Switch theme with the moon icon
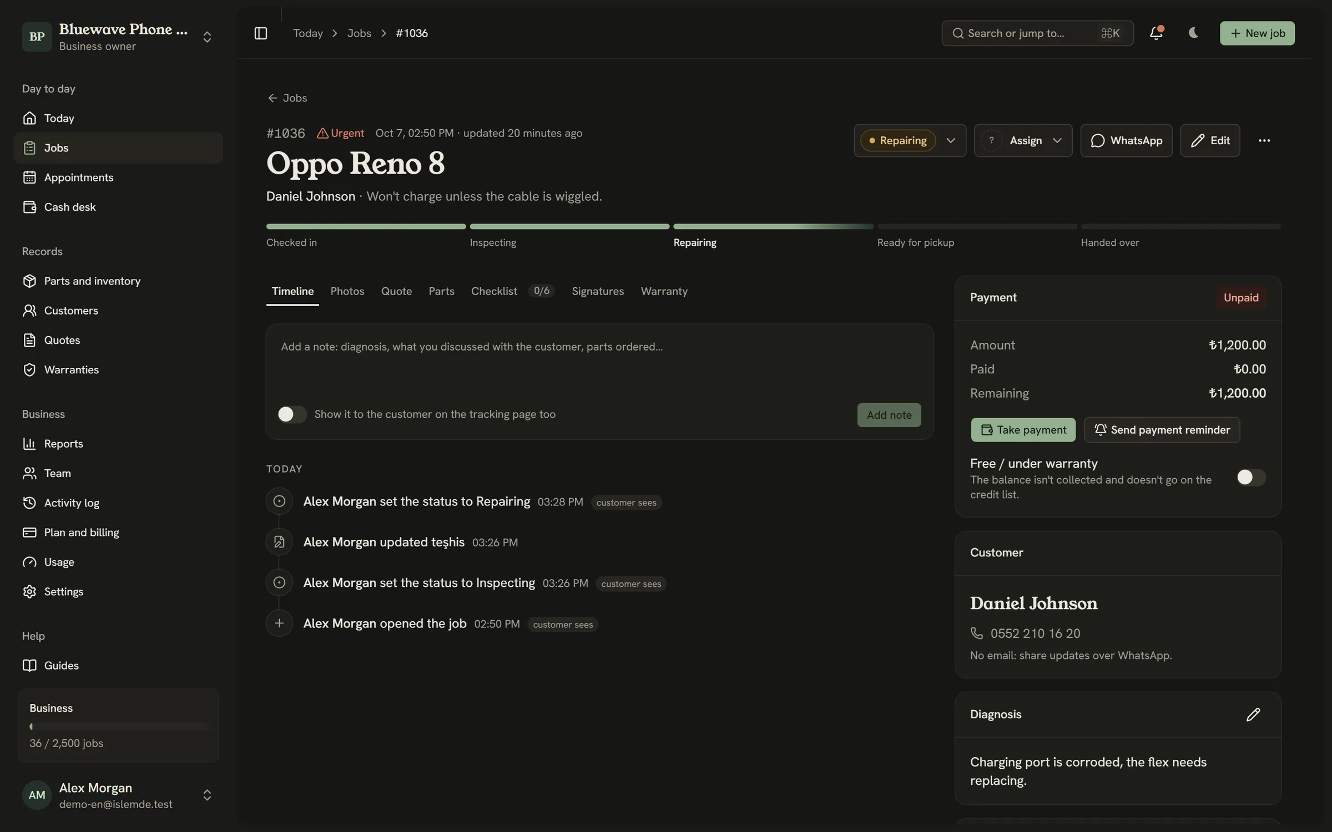Viewport: 1332px width, 832px height. coord(1193,33)
